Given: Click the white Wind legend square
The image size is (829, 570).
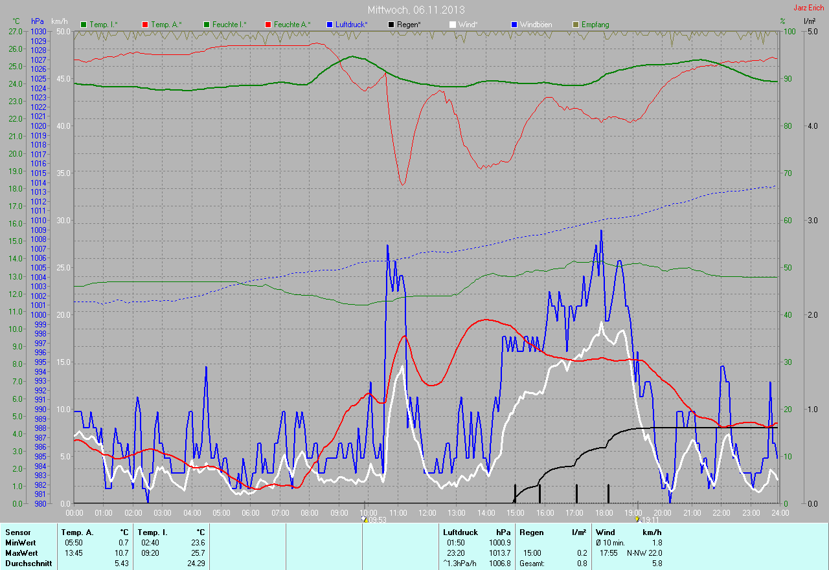Looking at the screenshot, I should (453, 25).
